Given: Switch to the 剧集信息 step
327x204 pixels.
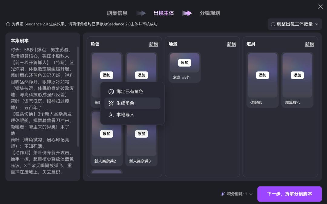Looking at the screenshot, I should (x=117, y=13).
